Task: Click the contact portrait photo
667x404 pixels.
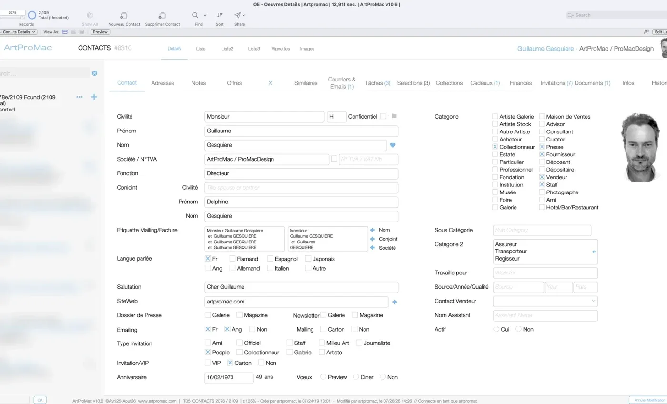Action: point(641,147)
